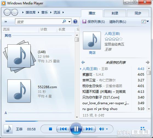Expand the arrow after 流派 in breadcrumb

[63, 13]
